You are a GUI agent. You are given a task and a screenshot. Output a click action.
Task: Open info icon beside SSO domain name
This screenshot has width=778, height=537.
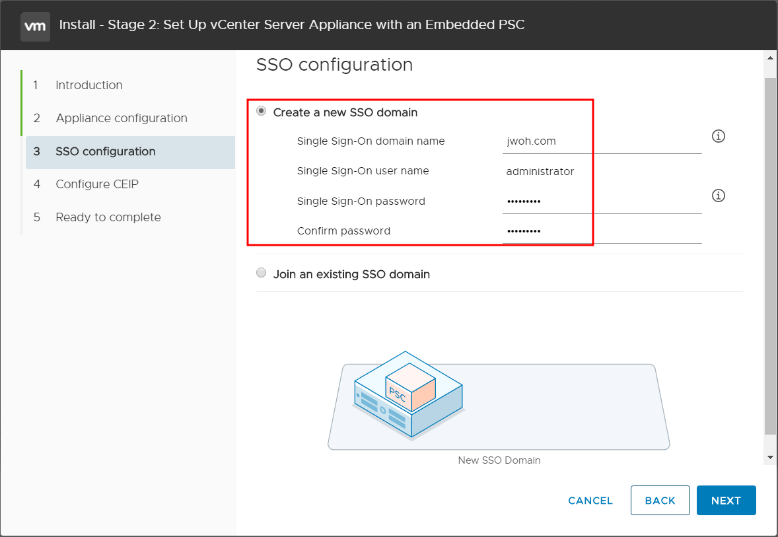tap(719, 136)
